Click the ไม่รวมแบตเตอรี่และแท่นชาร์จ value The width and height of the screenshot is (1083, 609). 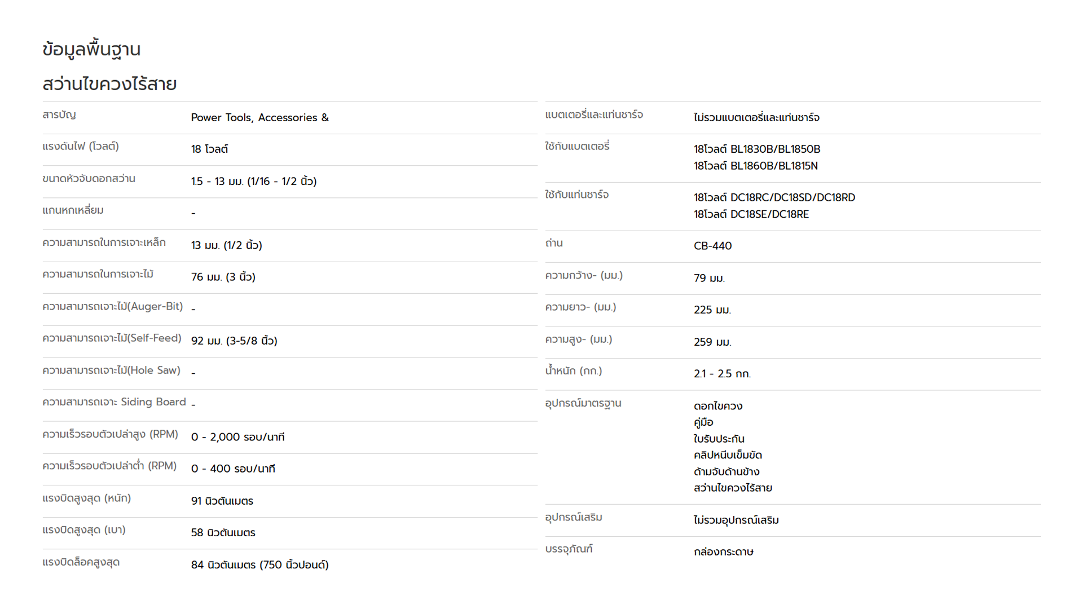[756, 117]
